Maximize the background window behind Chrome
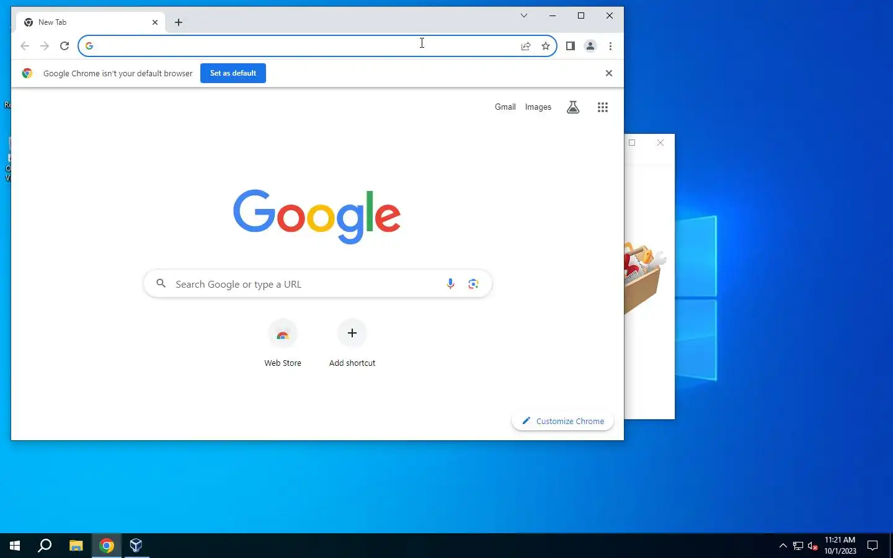 click(x=632, y=143)
